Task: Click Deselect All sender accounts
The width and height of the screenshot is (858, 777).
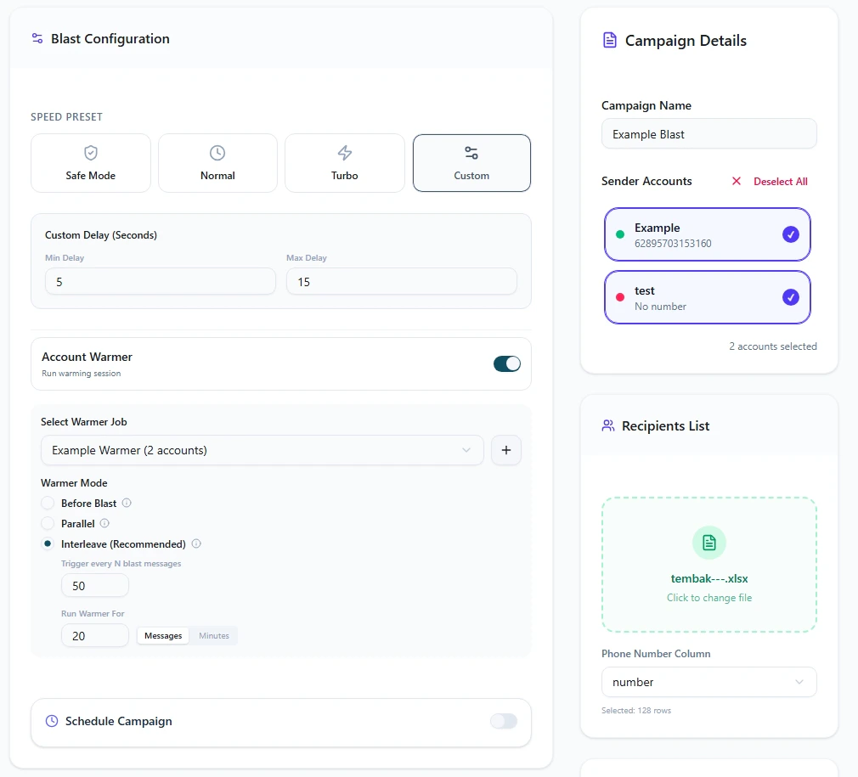Action: [x=781, y=181]
